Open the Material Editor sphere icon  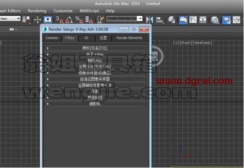[x=215, y=20]
